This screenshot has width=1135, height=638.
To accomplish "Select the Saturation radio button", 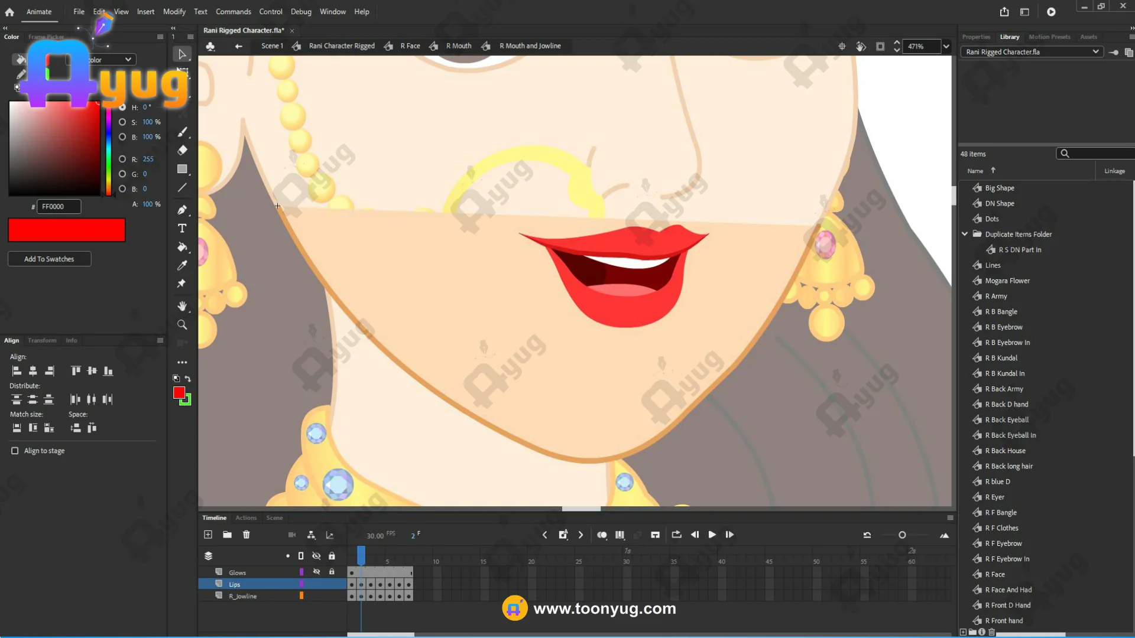I will [x=122, y=122].
